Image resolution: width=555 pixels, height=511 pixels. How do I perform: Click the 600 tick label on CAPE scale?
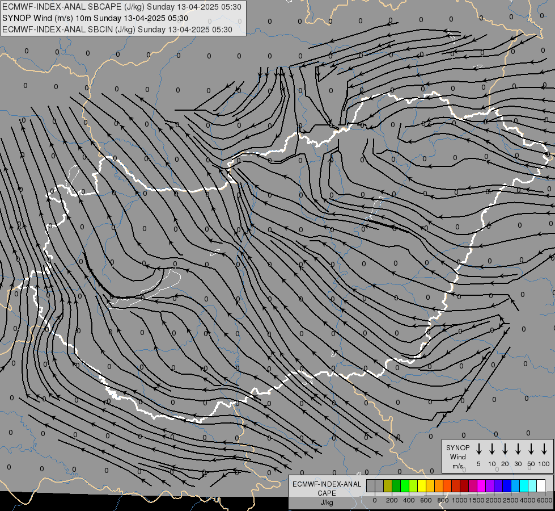point(426,500)
